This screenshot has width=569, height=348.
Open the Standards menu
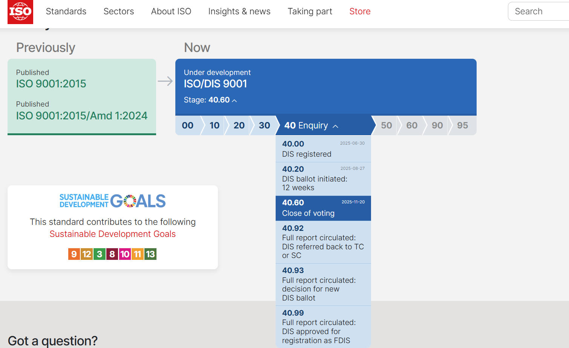point(66,11)
